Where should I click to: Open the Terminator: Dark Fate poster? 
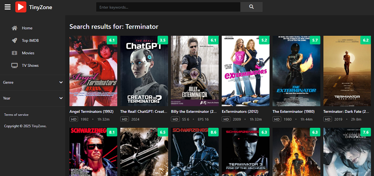point(347,71)
